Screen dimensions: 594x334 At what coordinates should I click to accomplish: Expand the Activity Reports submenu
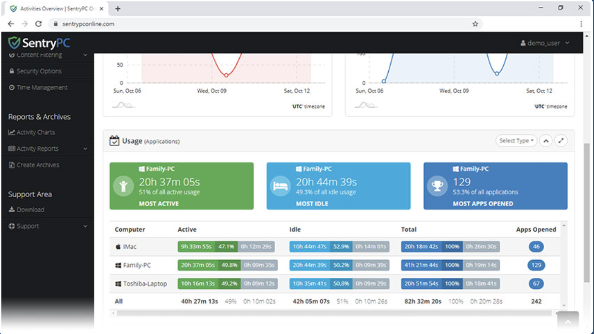point(85,148)
